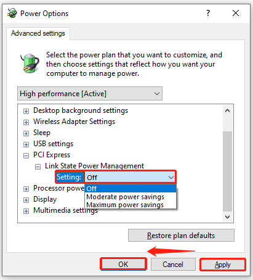
Task: Click the green battery plug icon
Action: (x=30, y=63)
